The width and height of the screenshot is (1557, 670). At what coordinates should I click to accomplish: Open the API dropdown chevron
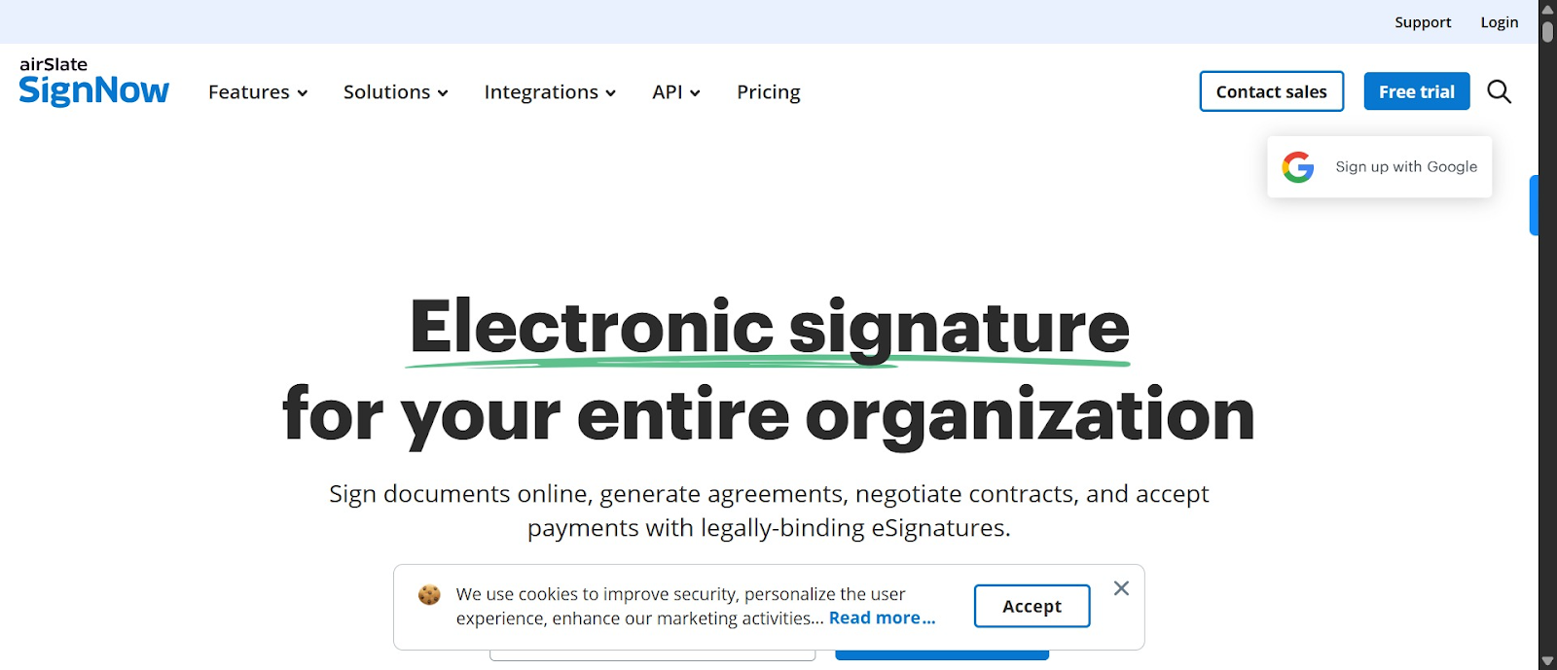tap(694, 92)
